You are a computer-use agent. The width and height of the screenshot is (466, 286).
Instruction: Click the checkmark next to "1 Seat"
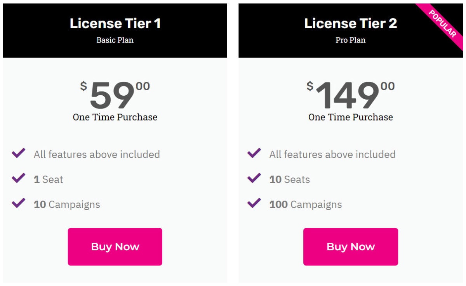pos(18,179)
